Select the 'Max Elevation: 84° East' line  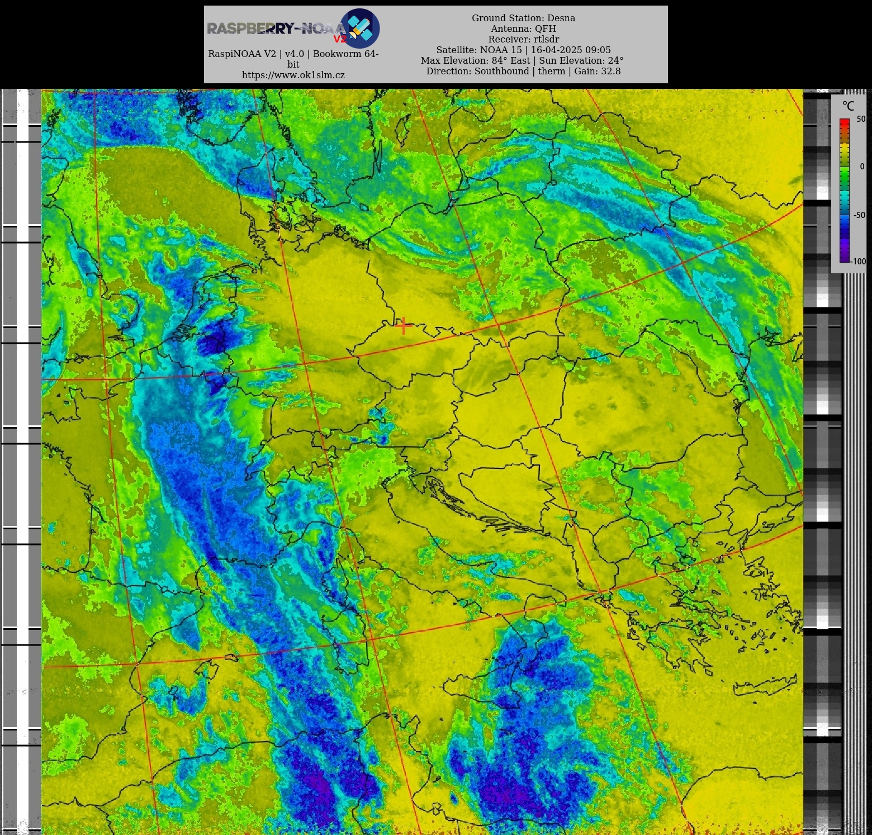522,60
